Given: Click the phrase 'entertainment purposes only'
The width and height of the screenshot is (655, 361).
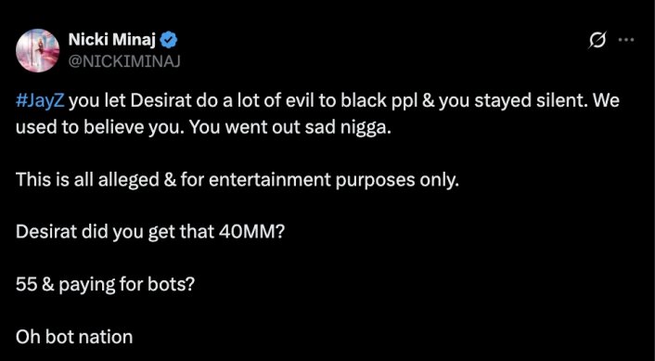Looking at the screenshot, I should tap(332, 181).
